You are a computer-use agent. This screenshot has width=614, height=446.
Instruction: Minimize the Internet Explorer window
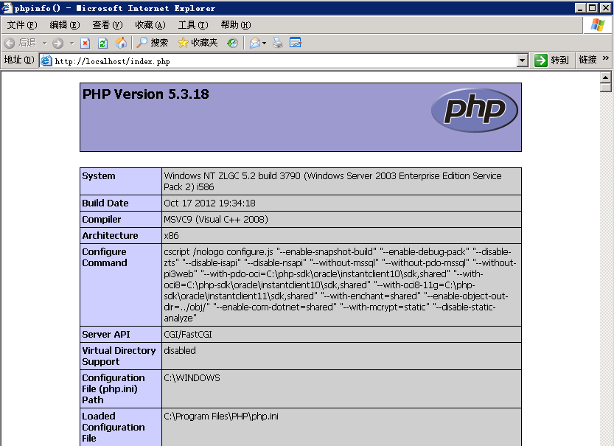580,7
